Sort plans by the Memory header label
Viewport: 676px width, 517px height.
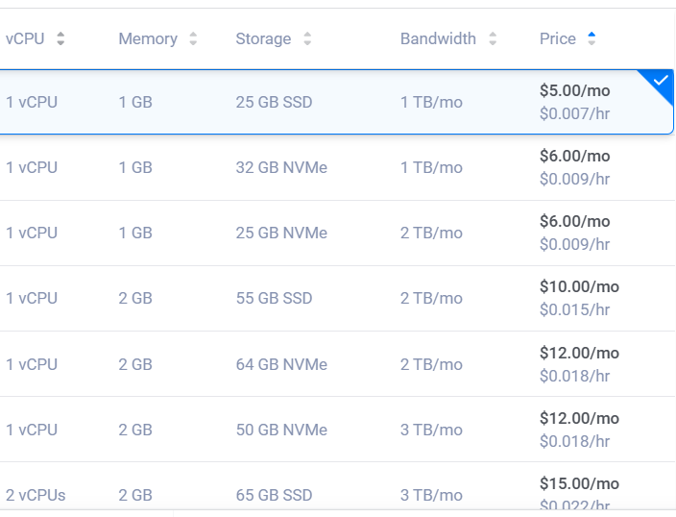148,39
